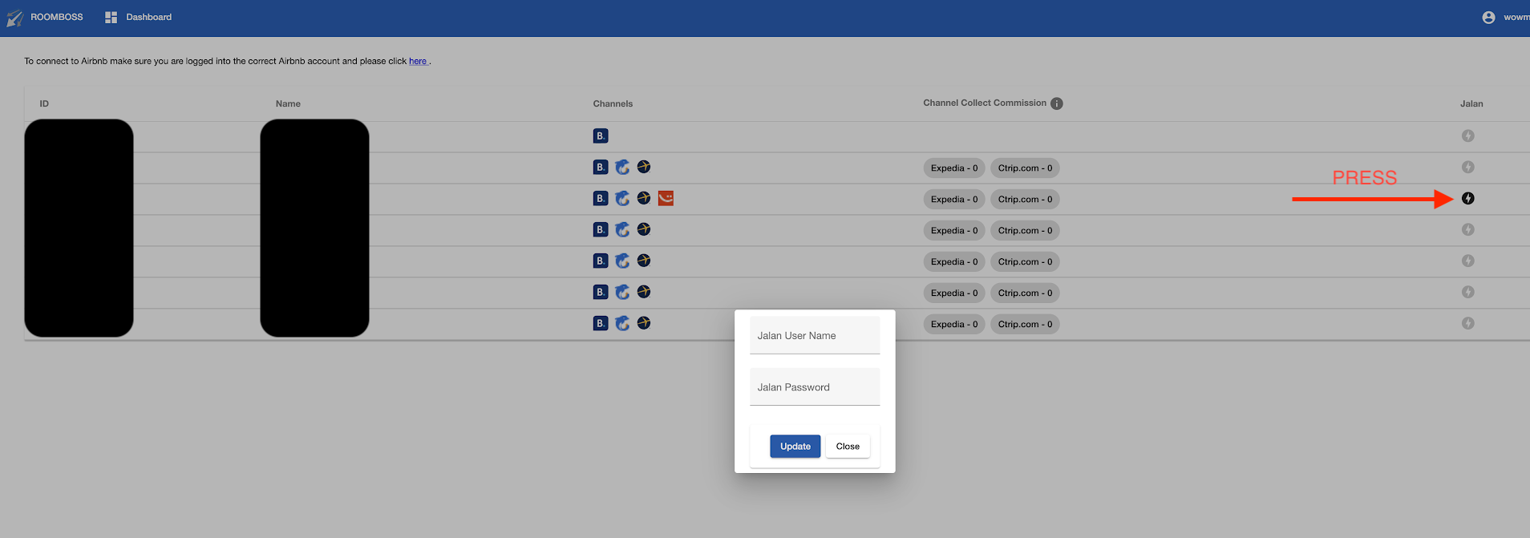1530x538 pixels.
Task: Follow the 'here' Airbnb connect link
Action: coord(418,61)
